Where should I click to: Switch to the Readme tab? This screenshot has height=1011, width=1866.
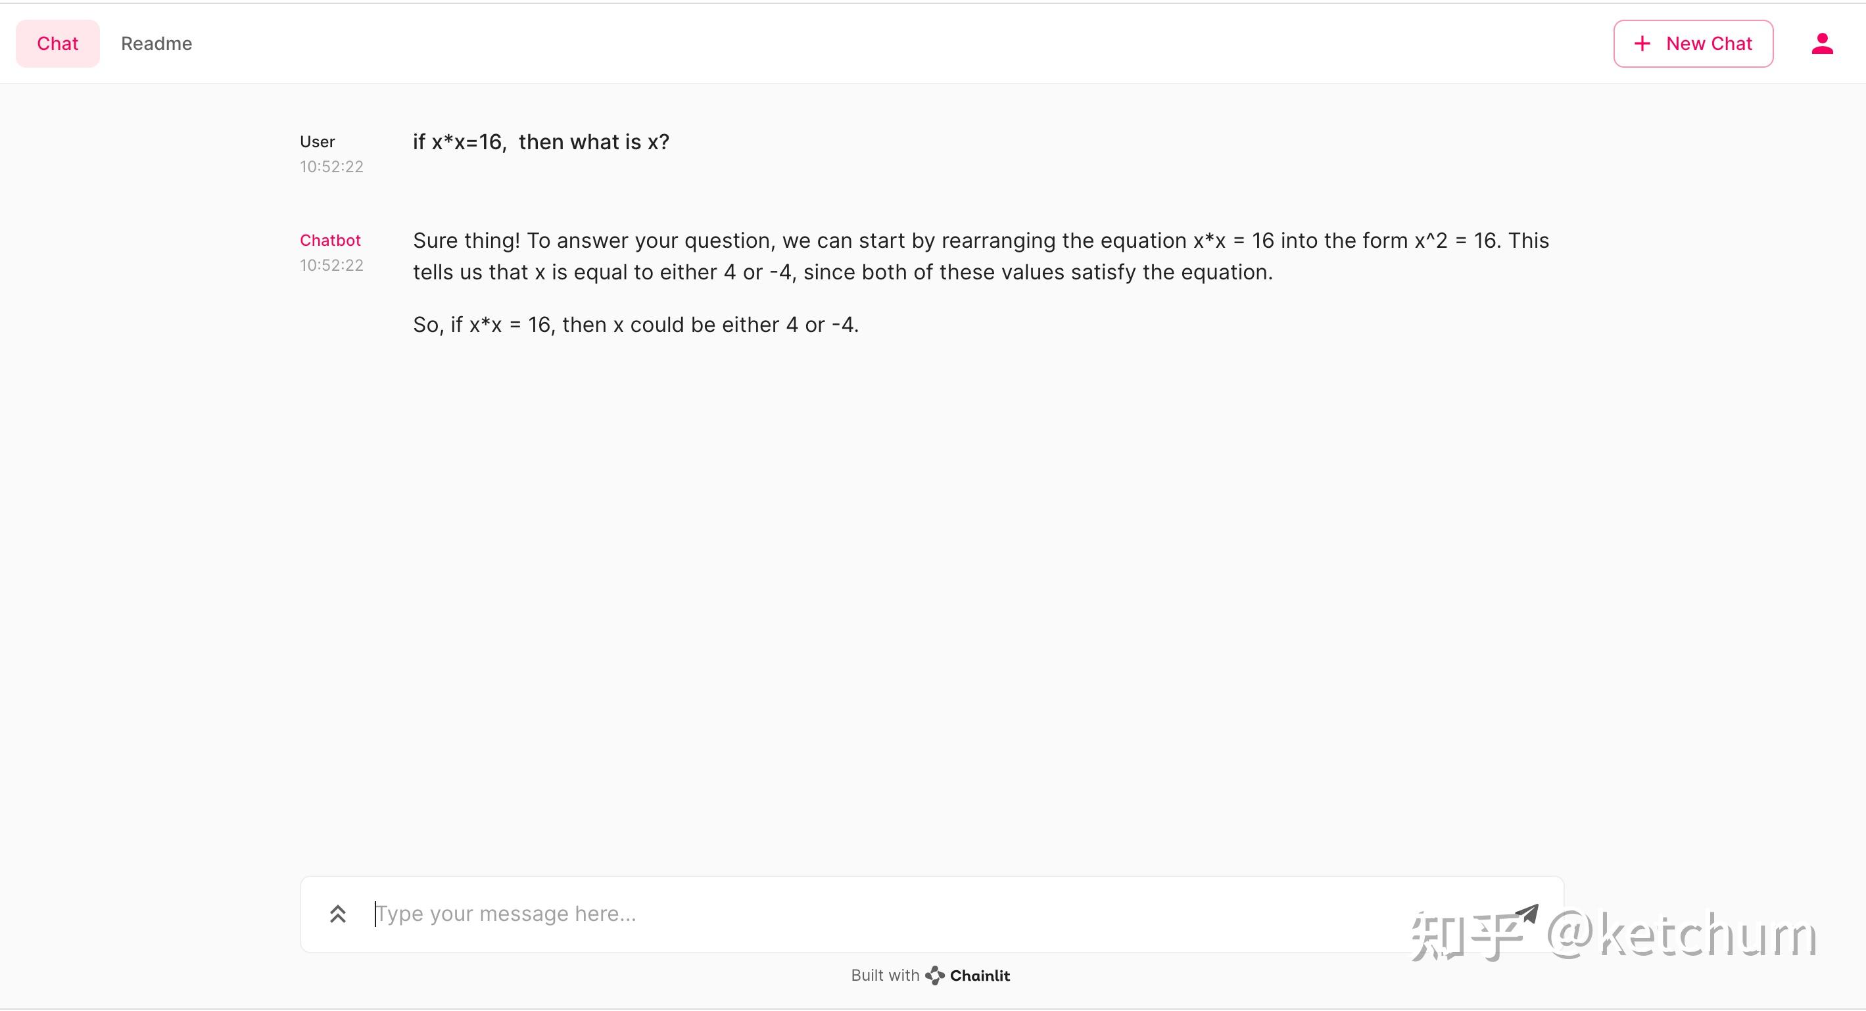point(156,43)
